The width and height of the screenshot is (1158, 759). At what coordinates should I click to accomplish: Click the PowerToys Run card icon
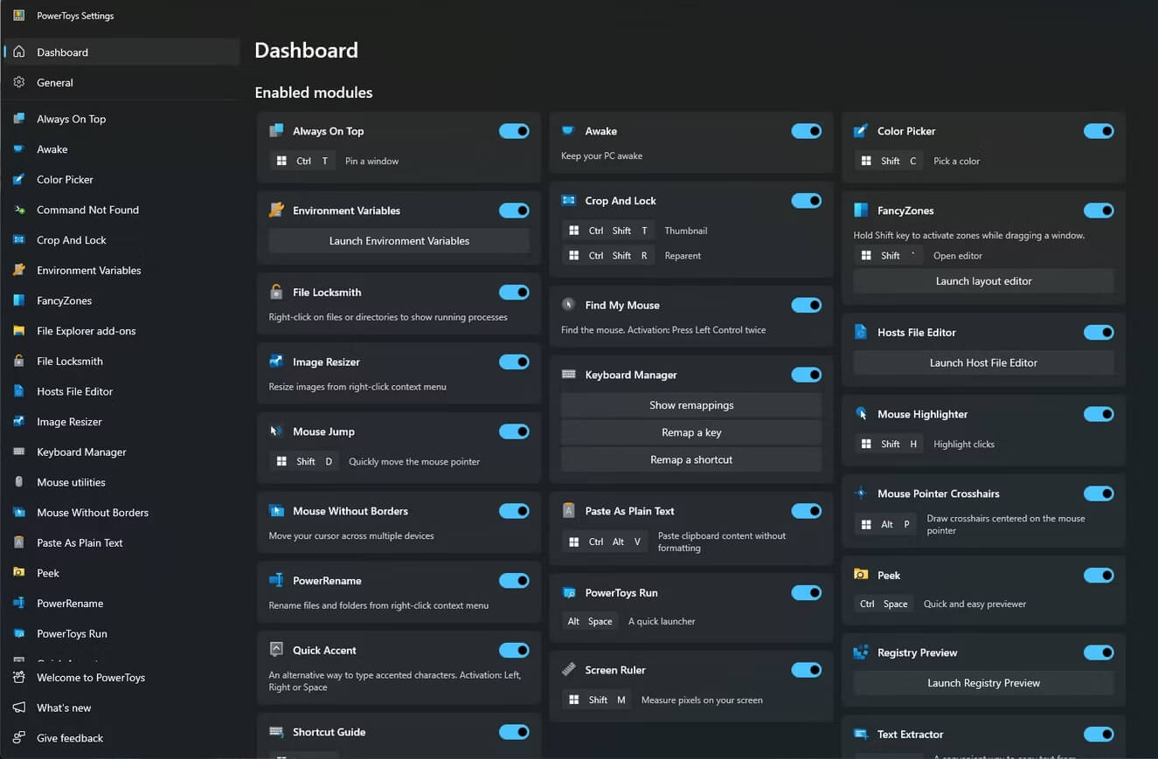coord(568,593)
